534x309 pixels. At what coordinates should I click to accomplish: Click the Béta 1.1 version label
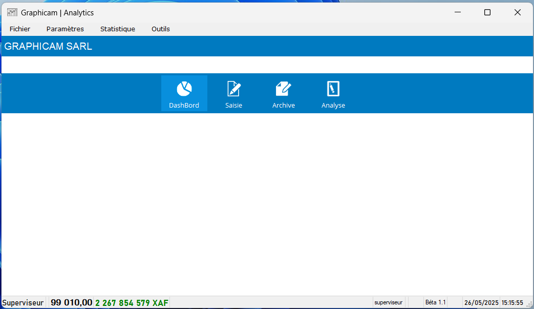click(x=435, y=303)
